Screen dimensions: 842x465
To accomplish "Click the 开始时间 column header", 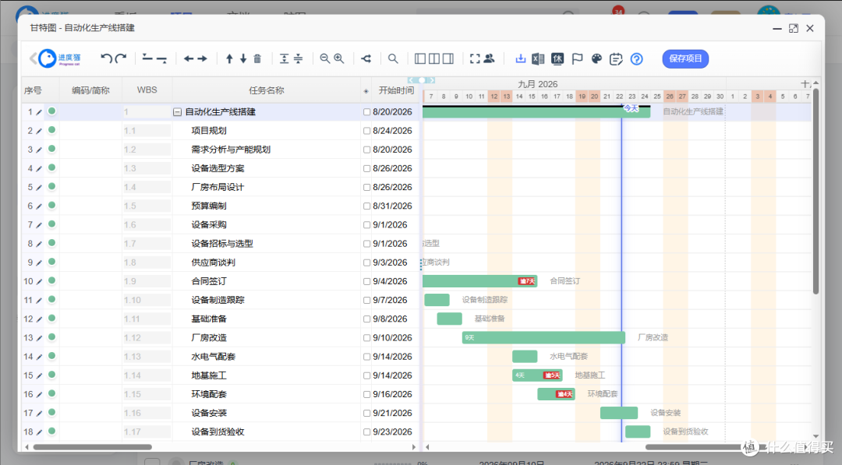I will (x=396, y=90).
